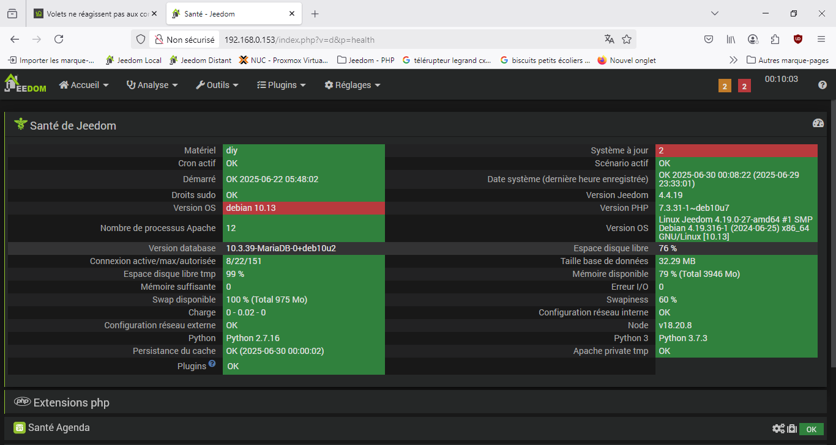Image resolution: width=836 pixels, height=445 pixels.
Task: Close the Santé - Jeedom tab
Action: [x=292, y=13]
